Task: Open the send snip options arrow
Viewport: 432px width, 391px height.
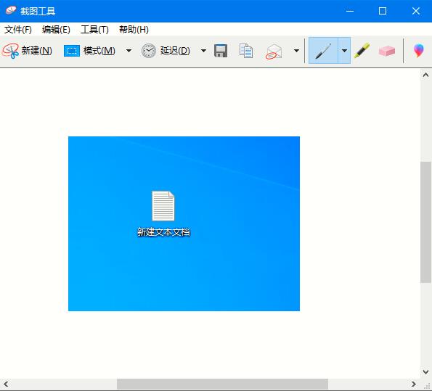Action: pyautogui.click(x=296, y=51)
